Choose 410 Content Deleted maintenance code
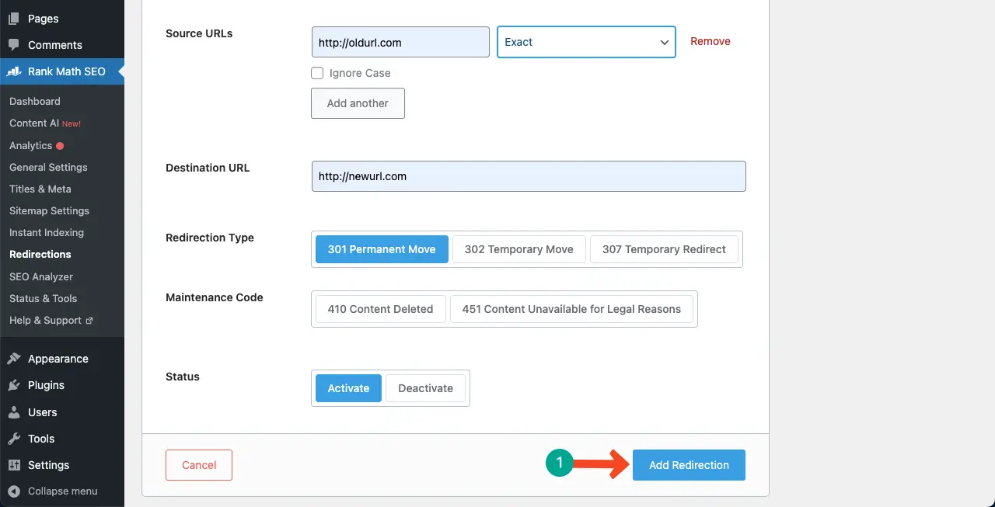This screenshot has width=995, height=507. [380, 309]
